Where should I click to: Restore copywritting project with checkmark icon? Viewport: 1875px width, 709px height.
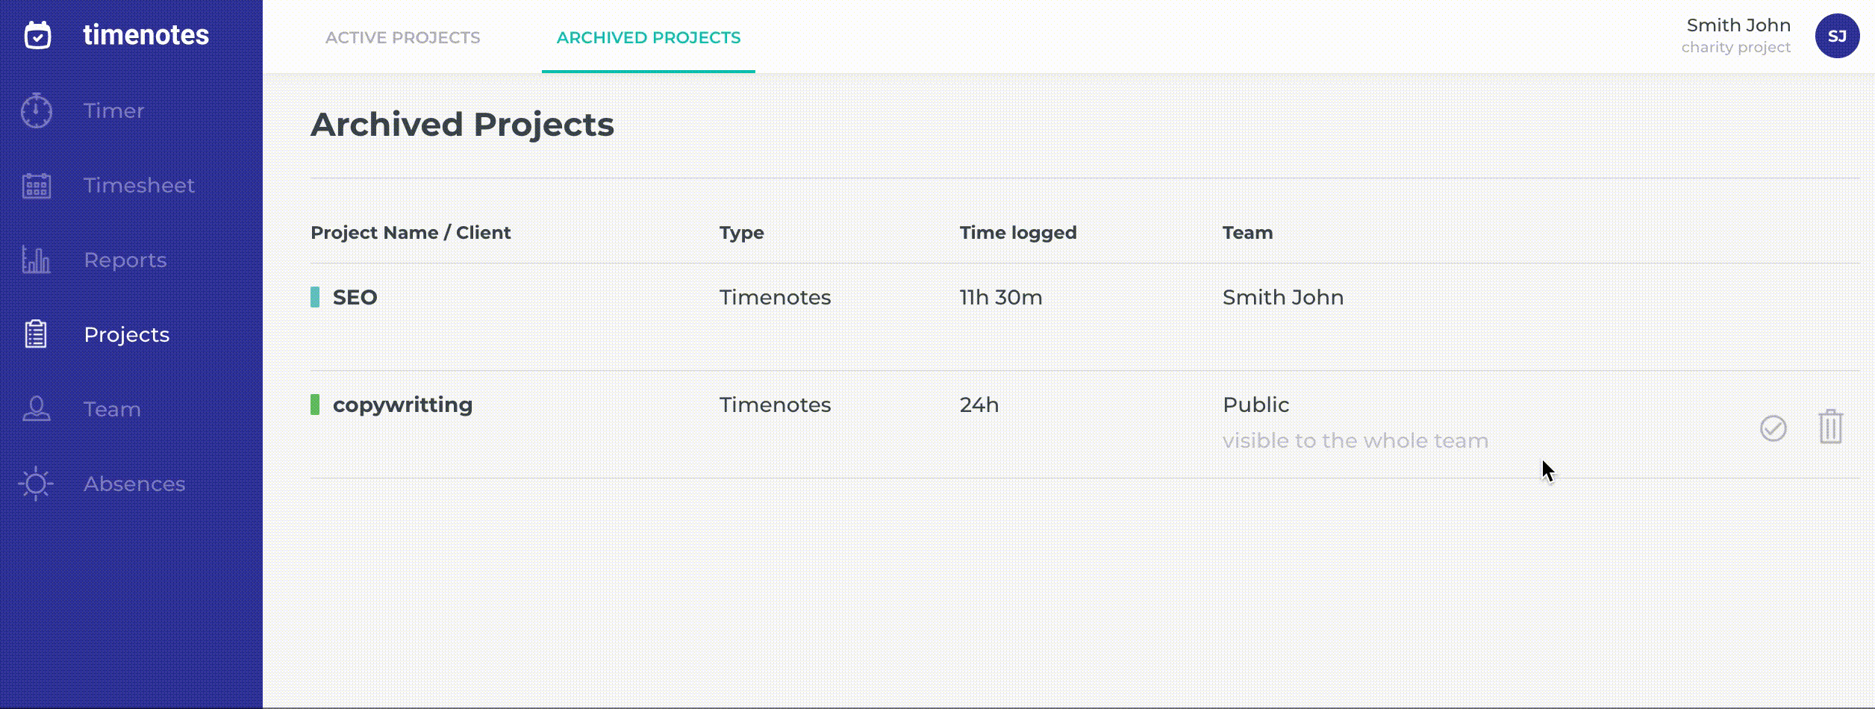pos(1773,428)
